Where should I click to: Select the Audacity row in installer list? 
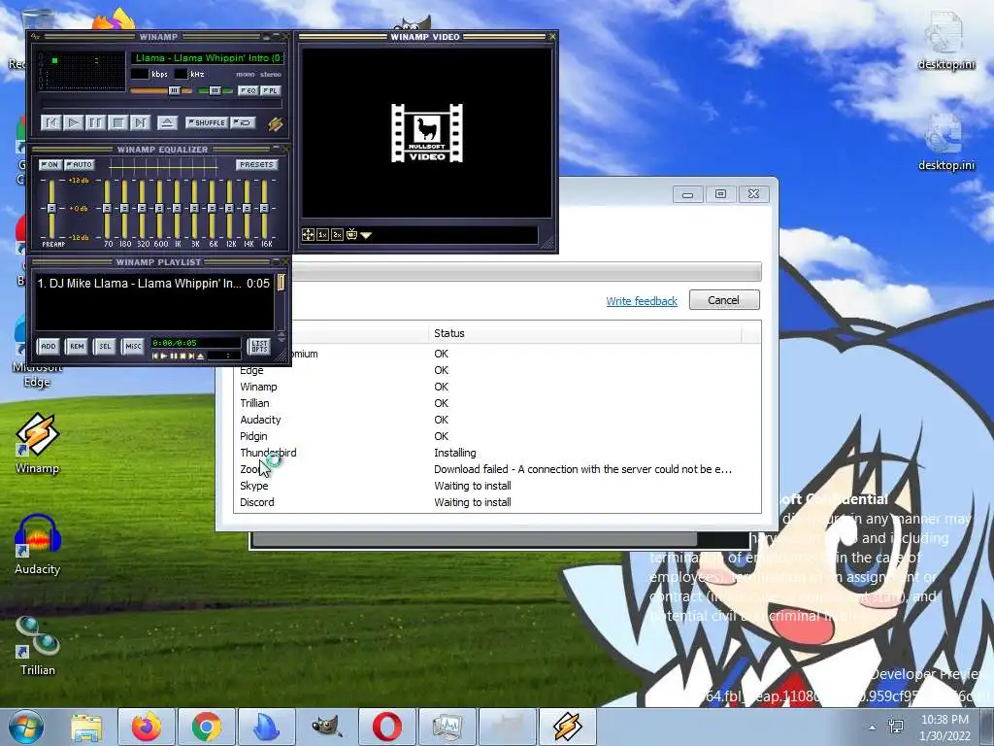pyautogui.click(x=497, y=420)
